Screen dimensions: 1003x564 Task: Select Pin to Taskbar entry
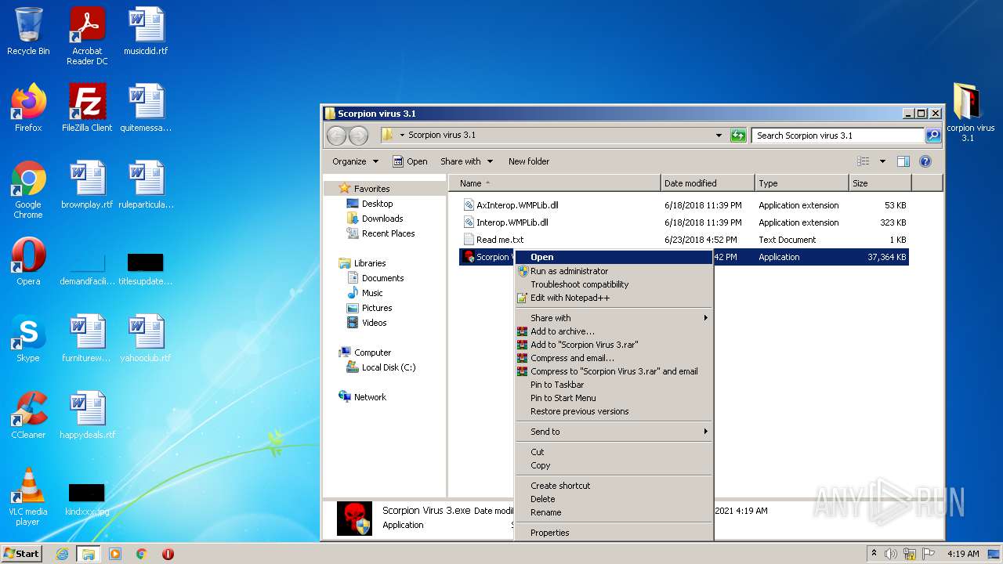[x=614, y=385]
